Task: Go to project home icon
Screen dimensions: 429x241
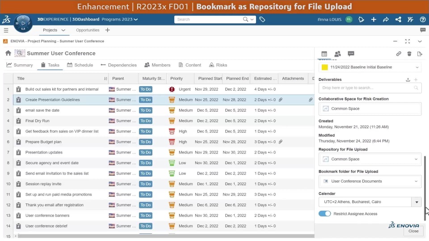Action: tap(8, 53)
